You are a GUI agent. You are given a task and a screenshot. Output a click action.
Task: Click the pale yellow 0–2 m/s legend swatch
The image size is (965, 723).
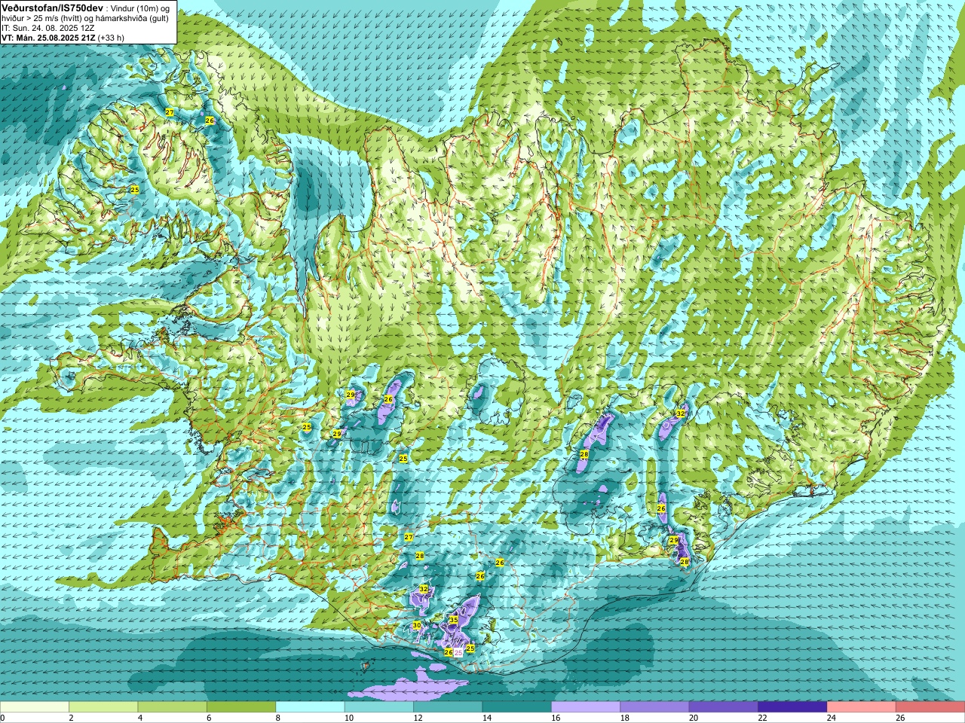point(35,707)
